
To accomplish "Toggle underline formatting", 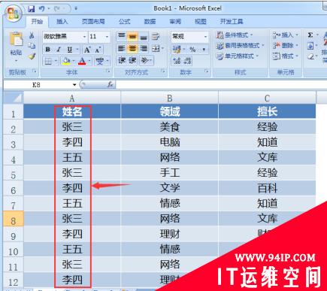I will tap(70, 50).
